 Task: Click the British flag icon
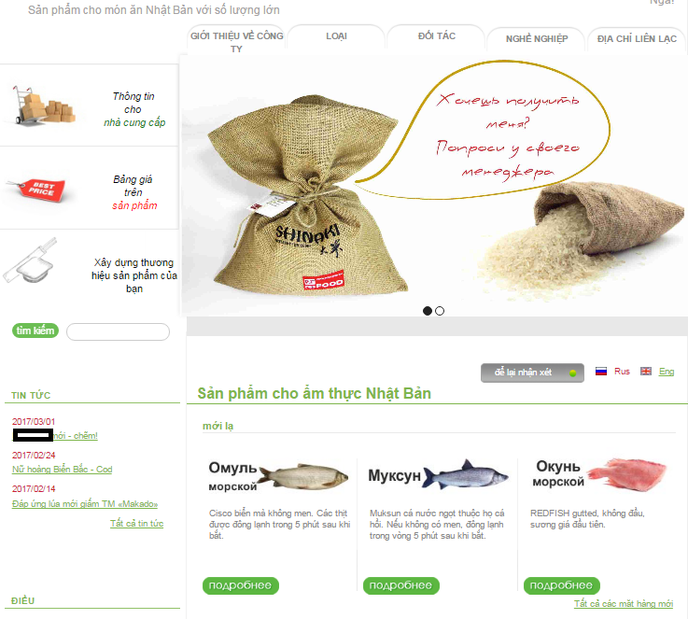click(645, 372)
